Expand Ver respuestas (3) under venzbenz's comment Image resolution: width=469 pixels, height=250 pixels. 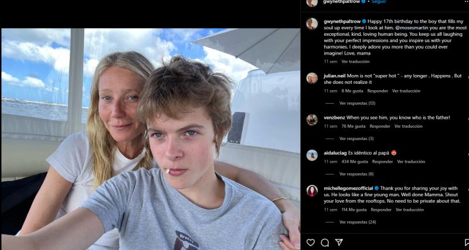click(356, 139)
